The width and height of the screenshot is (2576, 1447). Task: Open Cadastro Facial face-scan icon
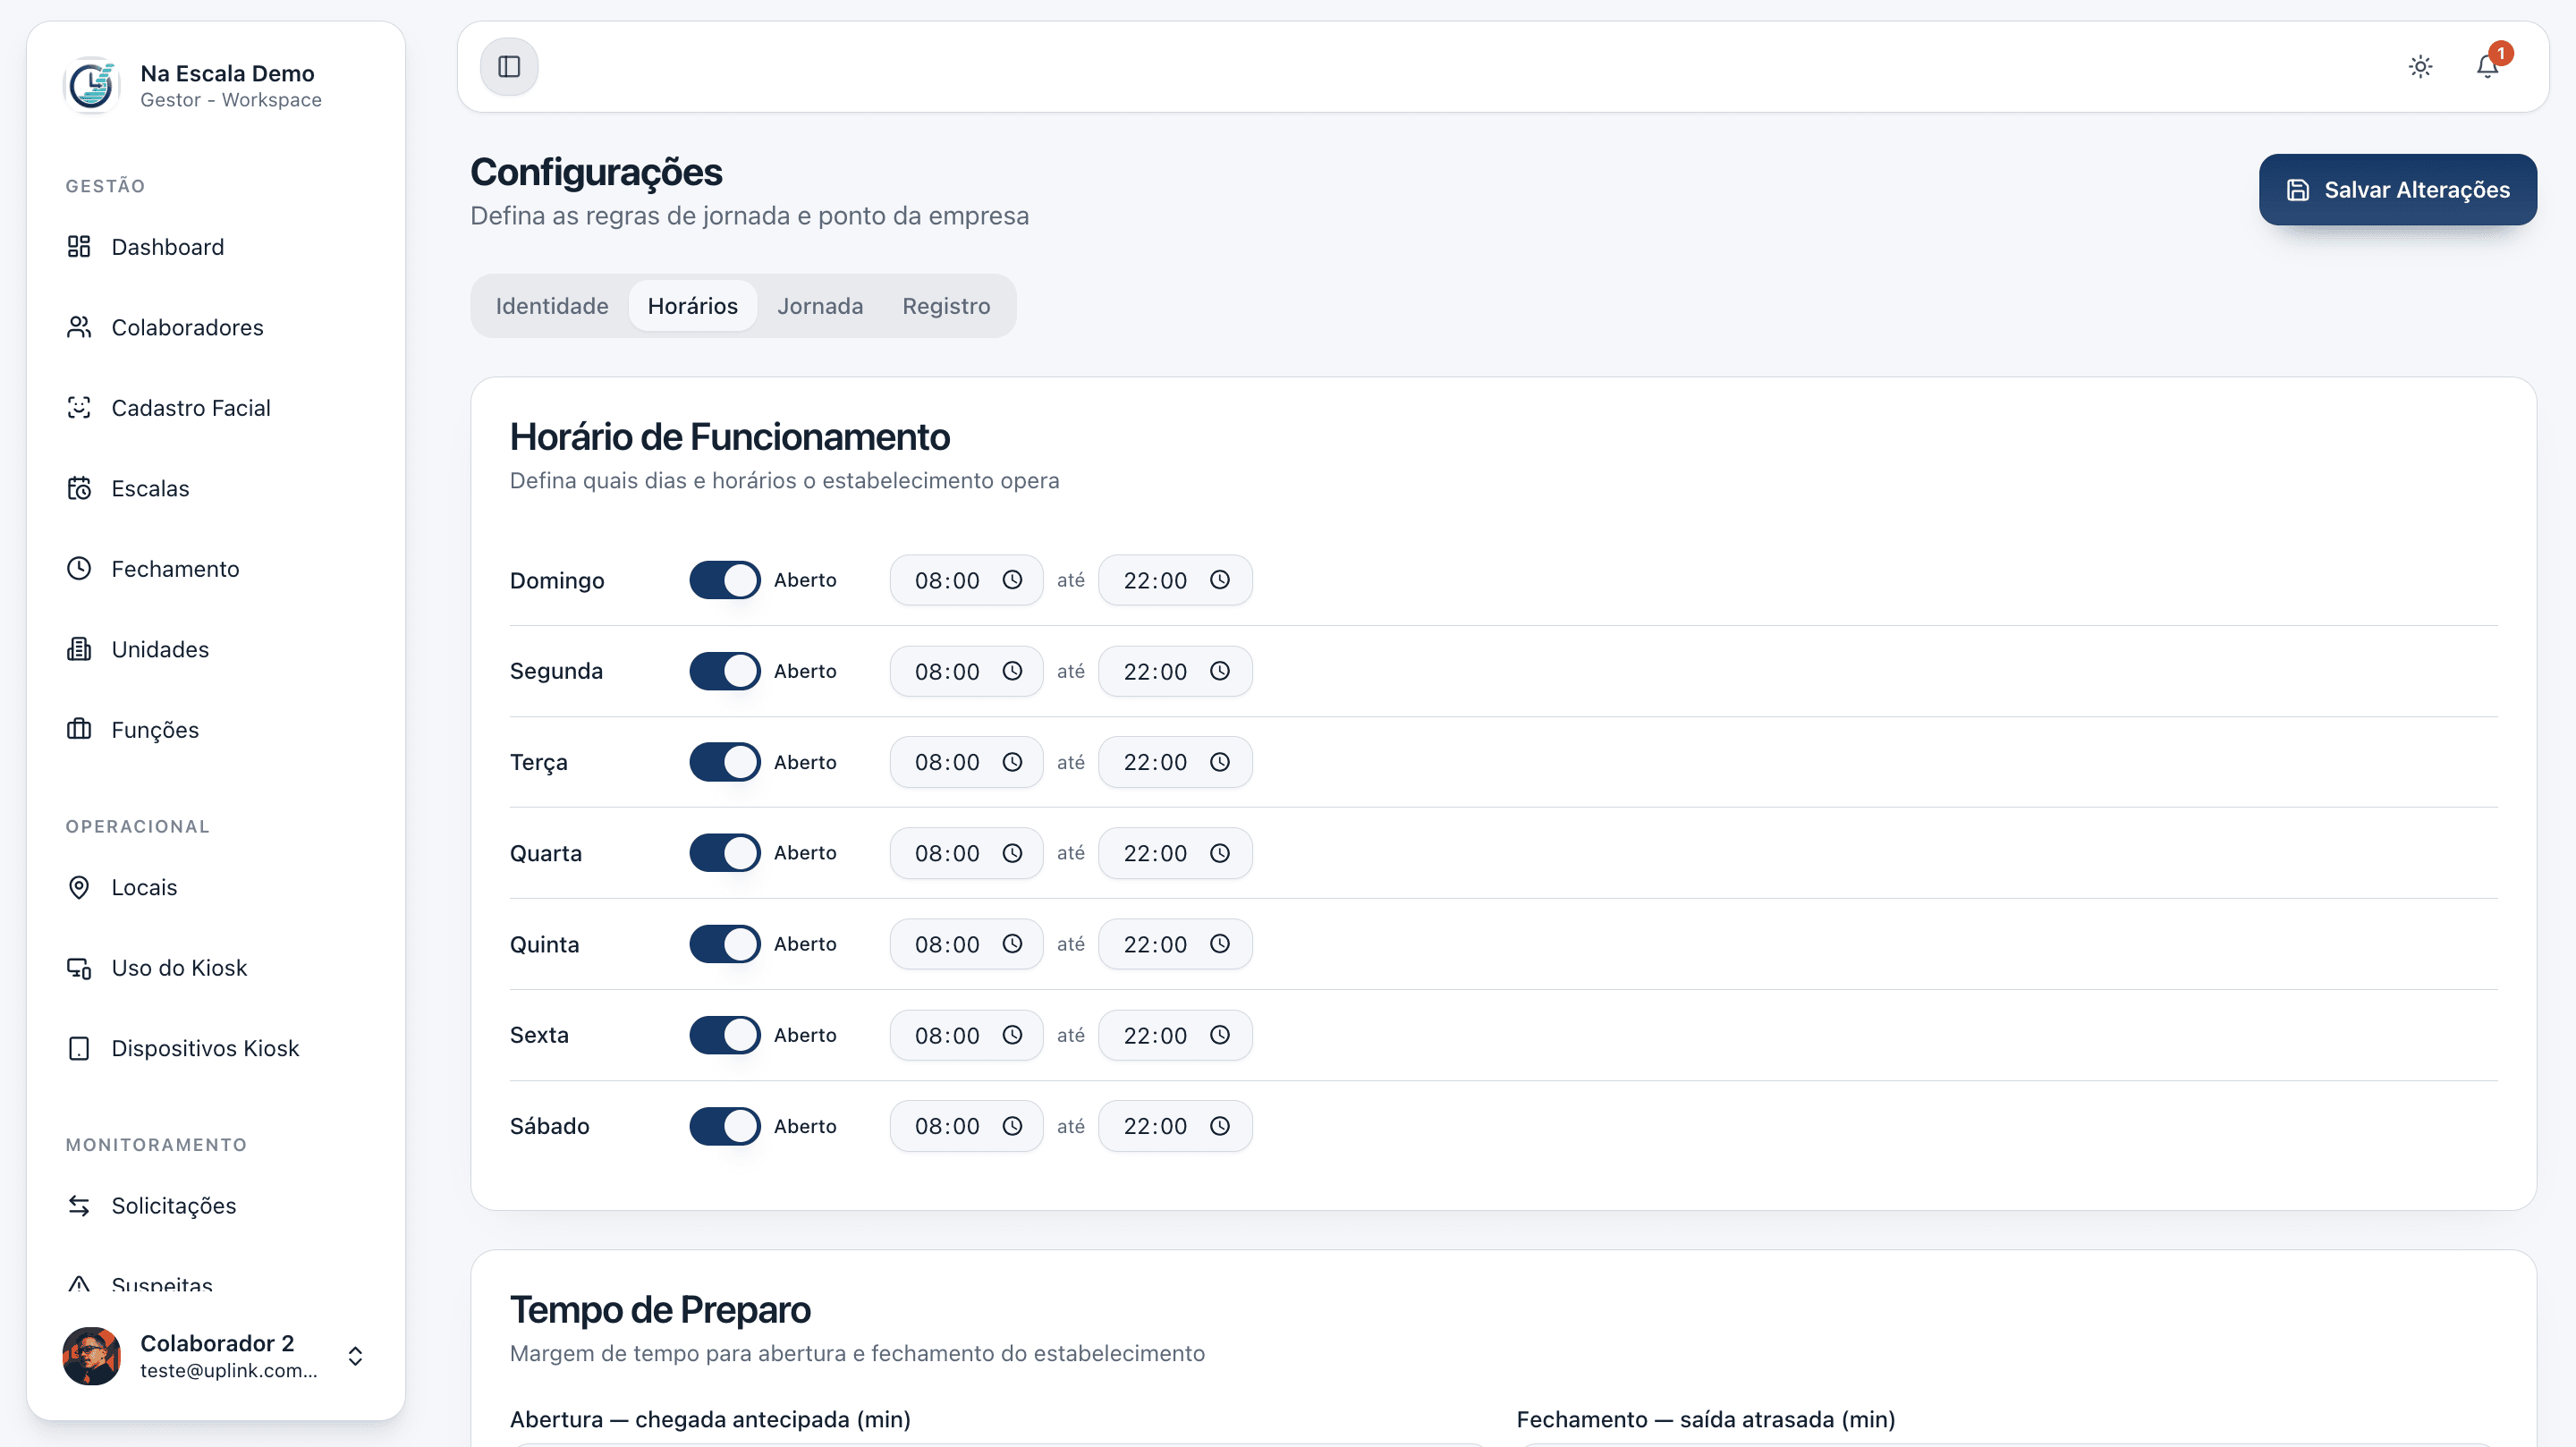pyautogui.click(x=79, y=408)
